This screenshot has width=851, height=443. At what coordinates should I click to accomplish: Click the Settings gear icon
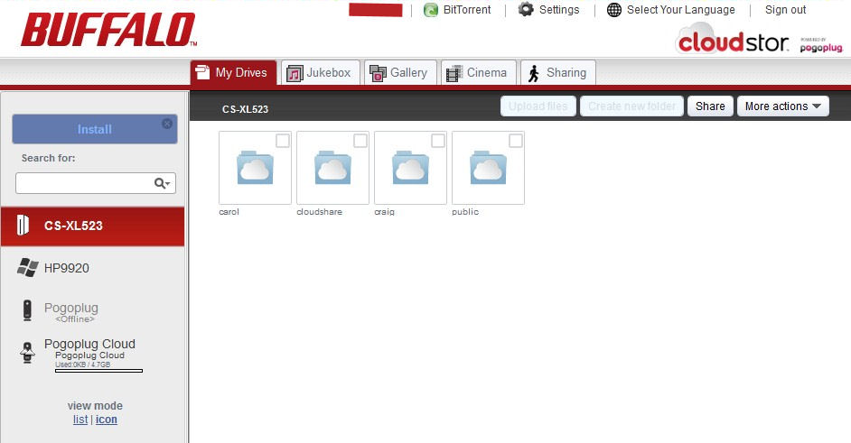point(526,9)
